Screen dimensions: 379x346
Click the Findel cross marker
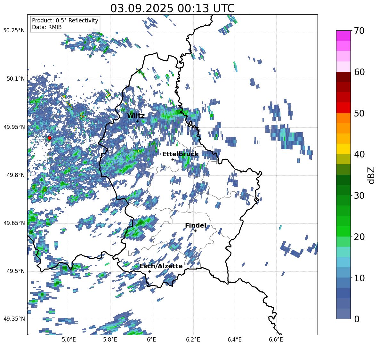tap(195, 231)
